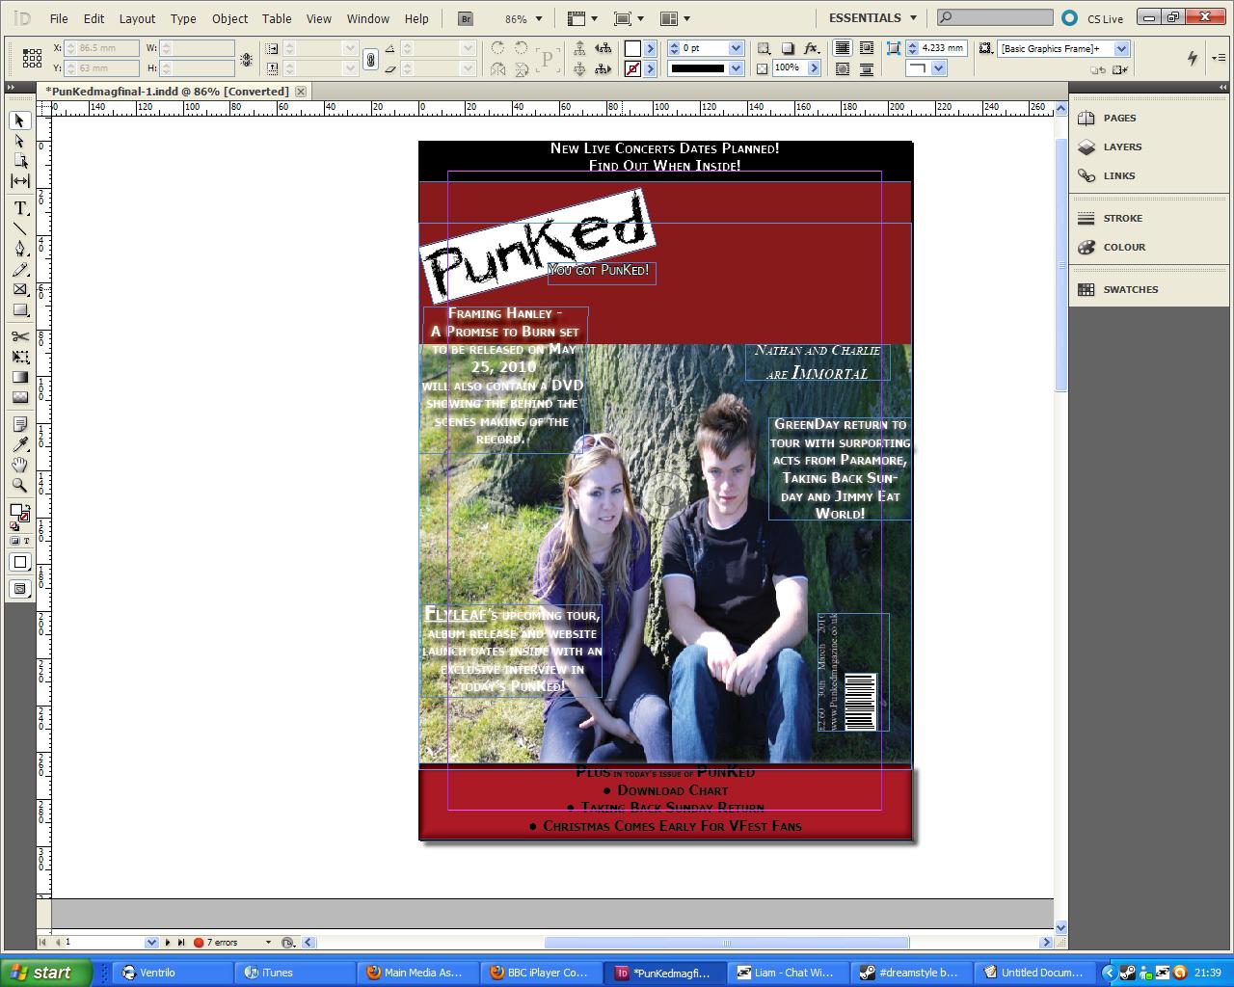This screenshot has height=987, width=1234.
Task: Select the Note tool
Action: [x=20, y=424]
